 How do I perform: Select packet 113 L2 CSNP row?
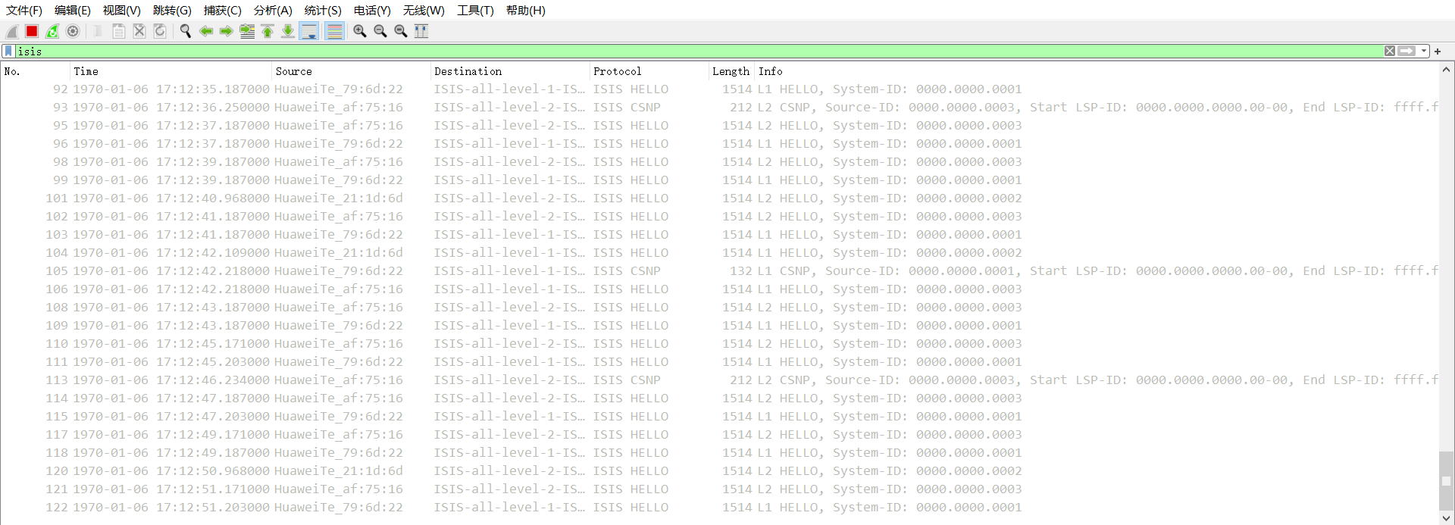point(720,380)
